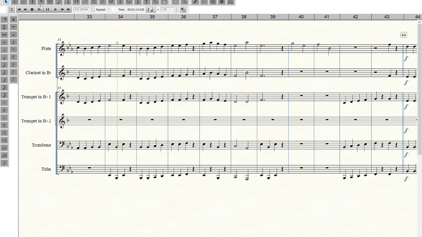This screenshot has height=237, width=422.
Task: Select the Zoom magnifier tool
Action: coord(184,2)
